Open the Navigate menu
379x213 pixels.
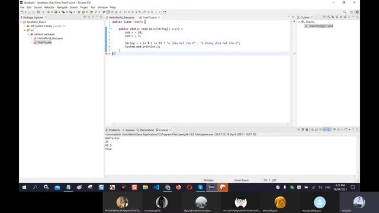pos(62,8)
